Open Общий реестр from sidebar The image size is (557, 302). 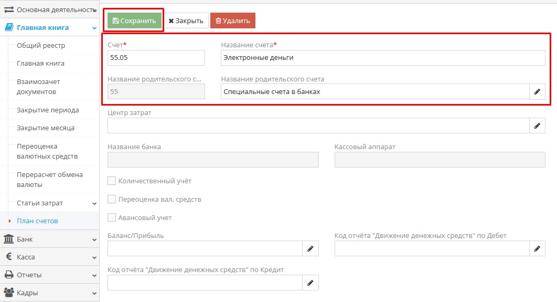[x=41, y=46]
